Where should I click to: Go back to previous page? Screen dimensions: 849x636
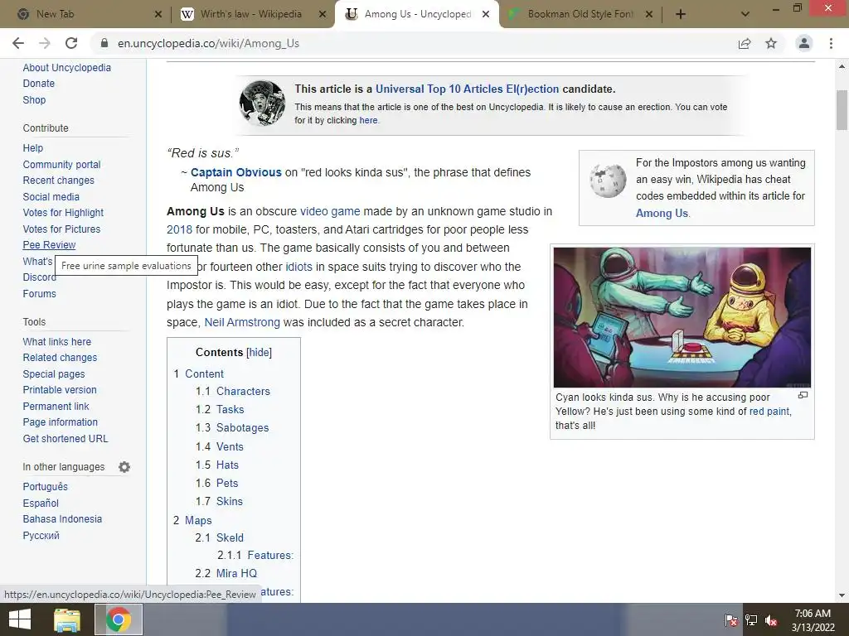click(x=18, y=43)
